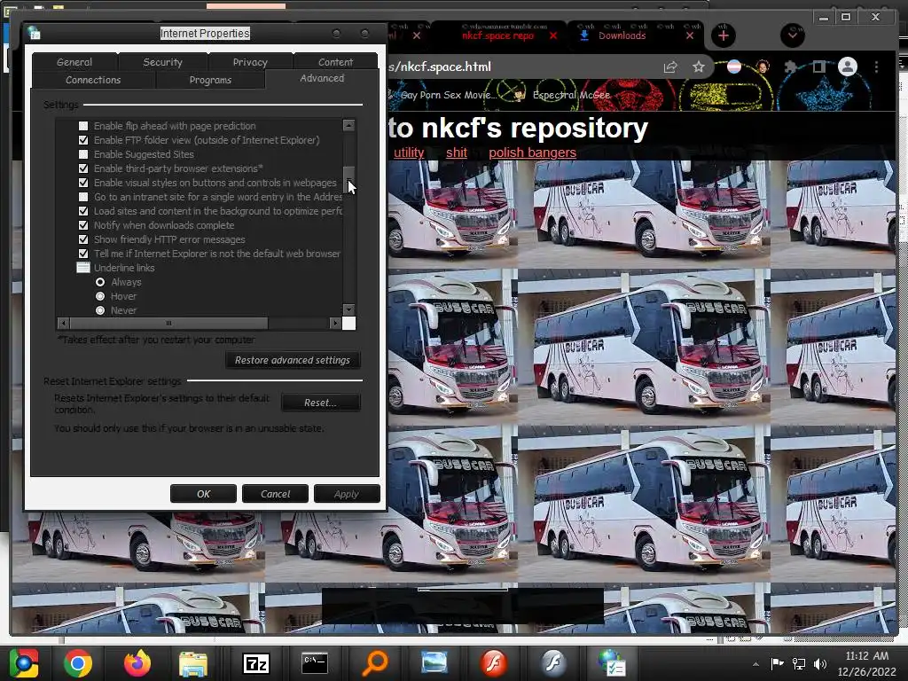Click Restore advanced settings button
Image resolution: width=908 pixels, height=681 pixels.
293,360
